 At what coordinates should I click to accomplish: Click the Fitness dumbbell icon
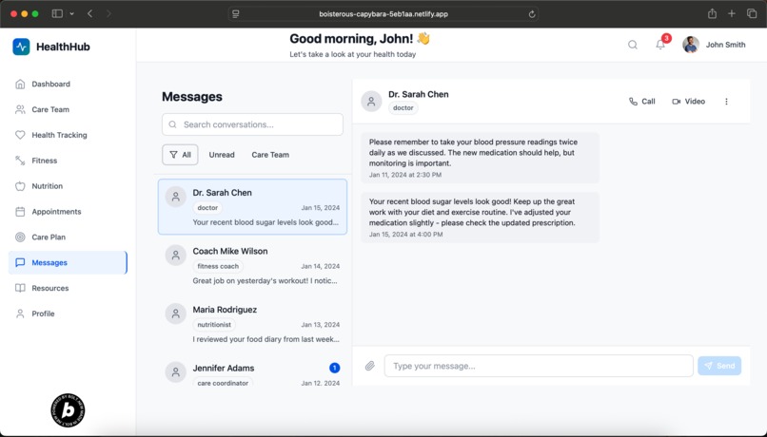20,161
